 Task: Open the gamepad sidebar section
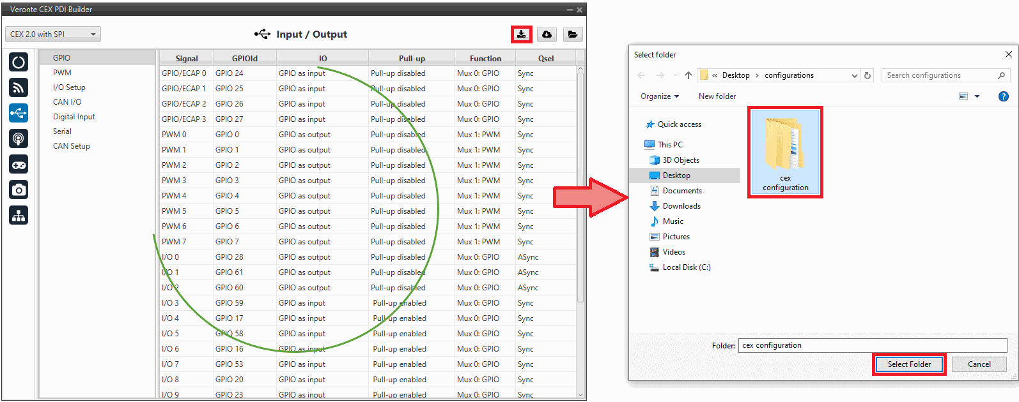19,165
